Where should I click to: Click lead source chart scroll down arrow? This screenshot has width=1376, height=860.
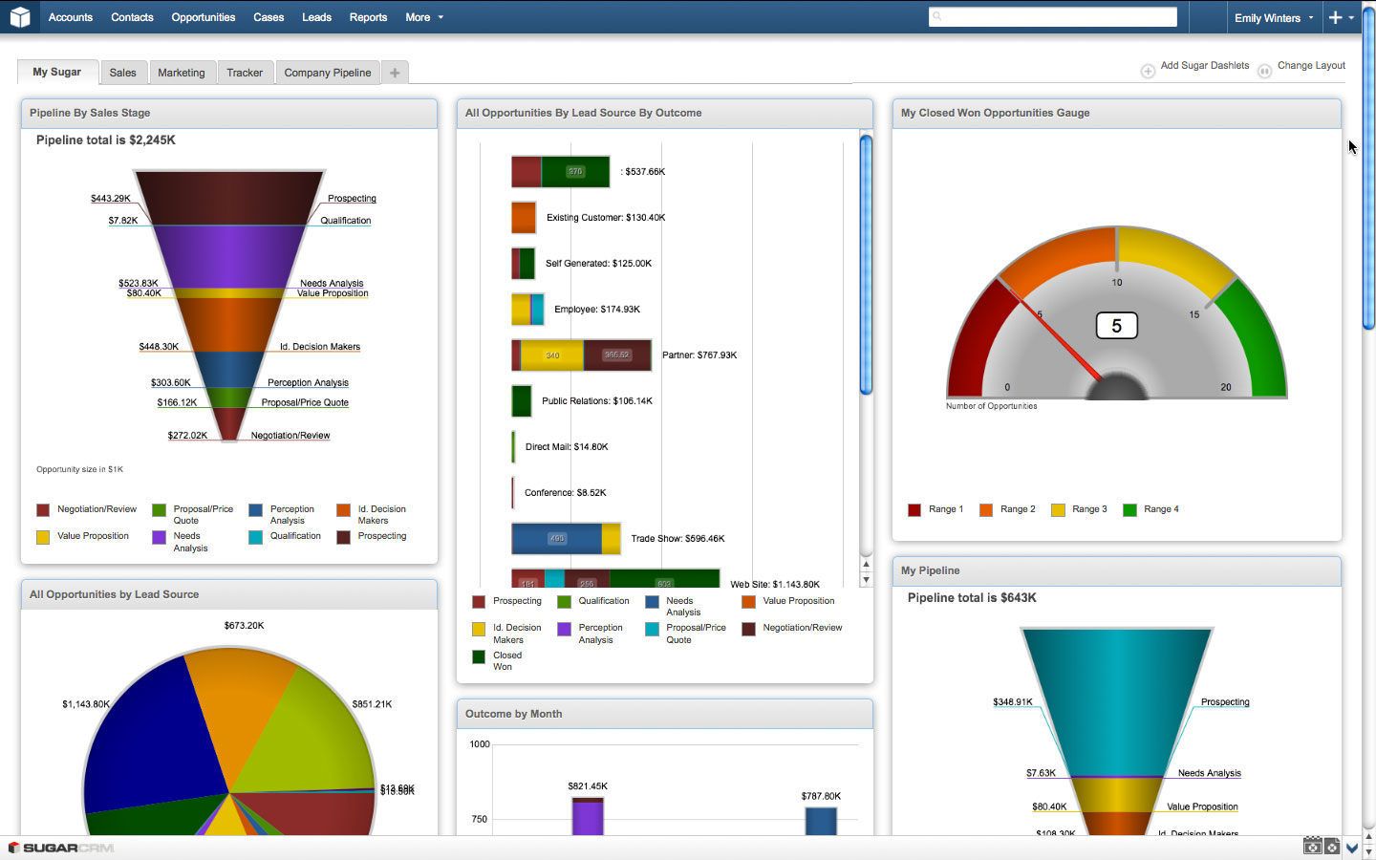[x=867, y=580]
